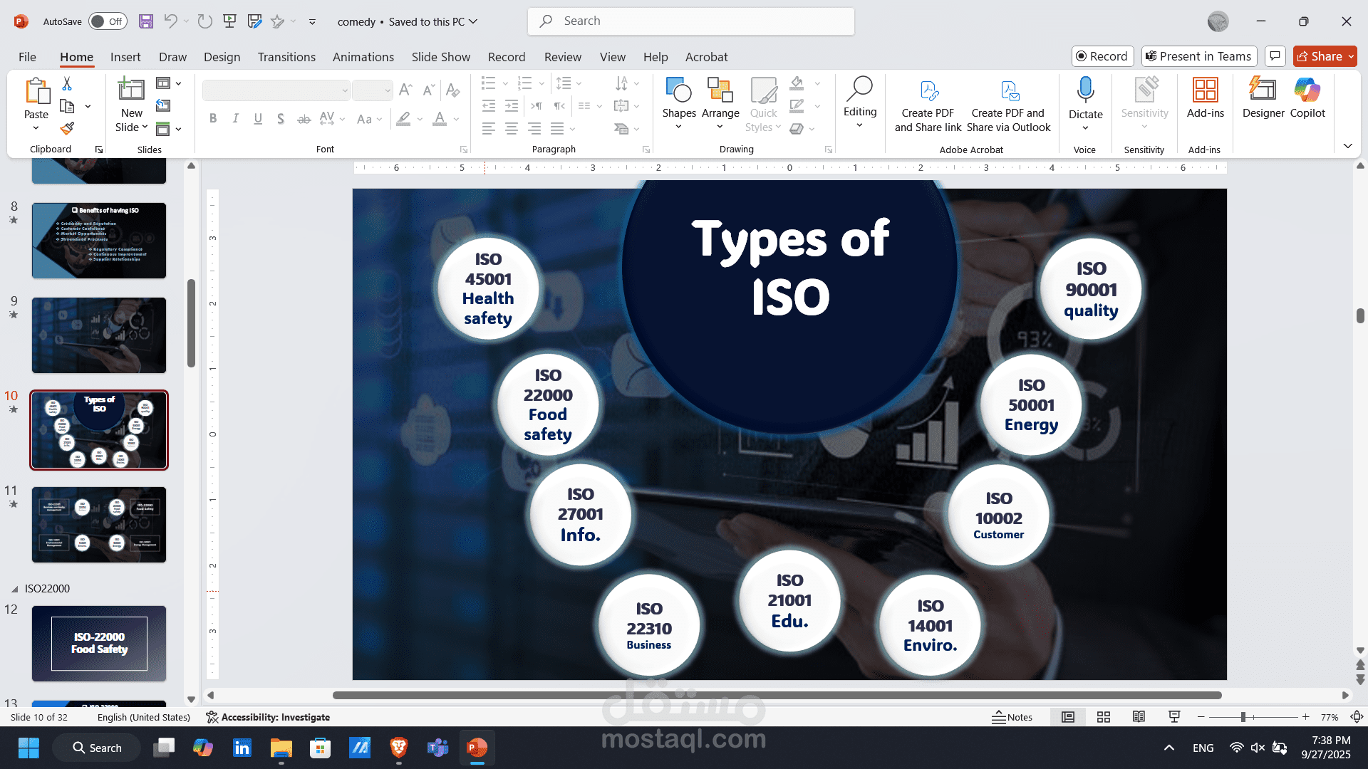Toggle text Shadow
This screenshot has height=769, width=1368.
(281, 119)
